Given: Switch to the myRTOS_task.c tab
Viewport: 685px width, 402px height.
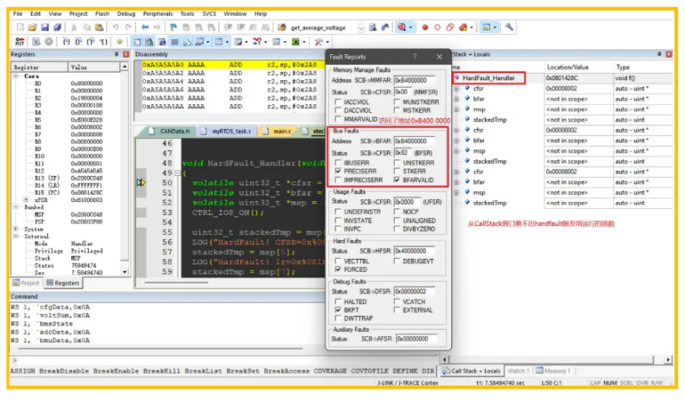Looking at the screenshot, I should click(x=227, y=131).
